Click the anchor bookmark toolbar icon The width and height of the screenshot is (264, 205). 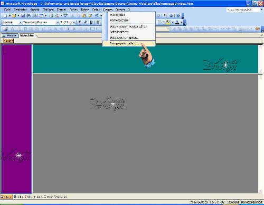tap(171, 16)
